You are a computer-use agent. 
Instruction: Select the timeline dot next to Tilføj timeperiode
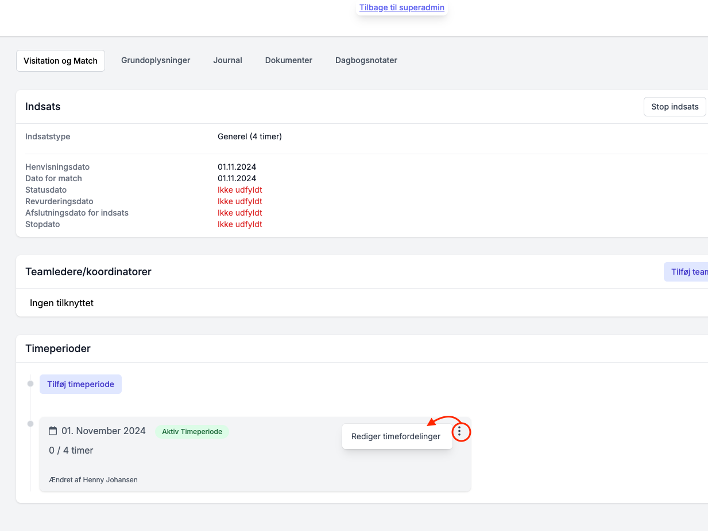coord(30,384)
